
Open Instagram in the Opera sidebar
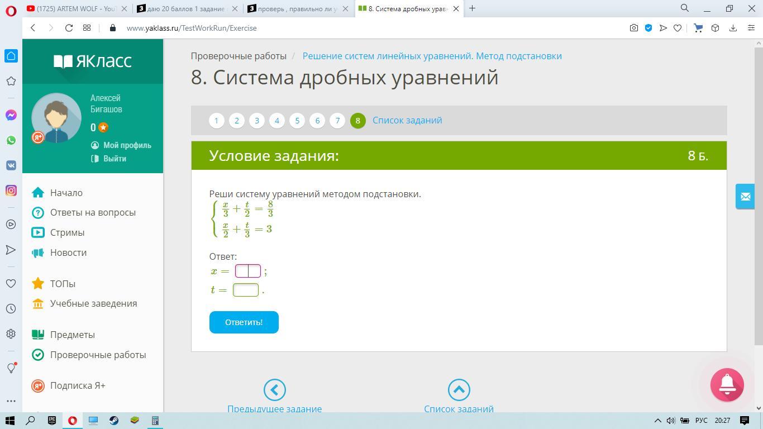click(x=11, y=190)
